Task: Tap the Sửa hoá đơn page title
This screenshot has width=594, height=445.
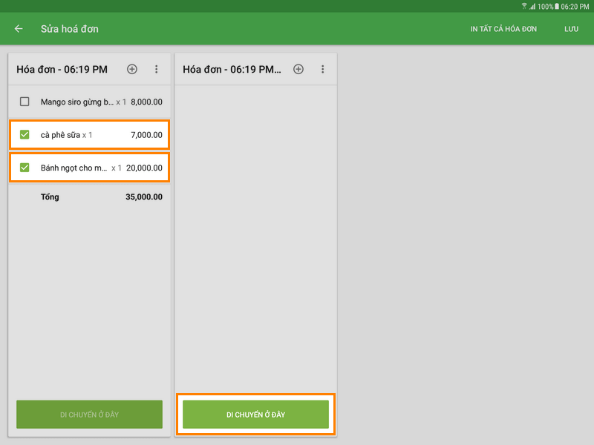Action: (70, 29)
